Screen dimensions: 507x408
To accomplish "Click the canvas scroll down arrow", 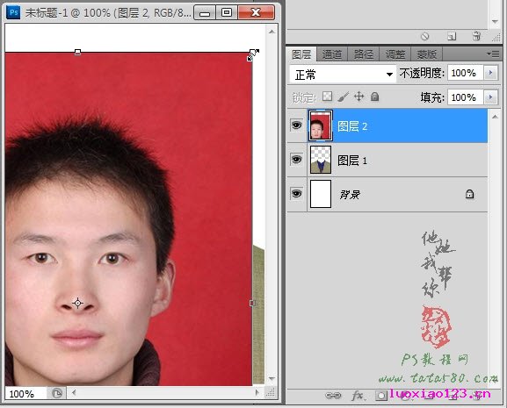I will [272, 379].
